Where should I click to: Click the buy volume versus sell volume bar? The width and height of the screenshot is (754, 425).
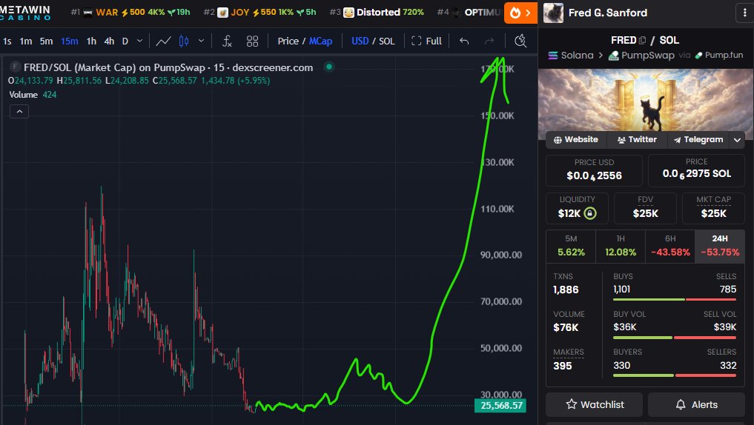pyautogui.click(x=675, y=338)
